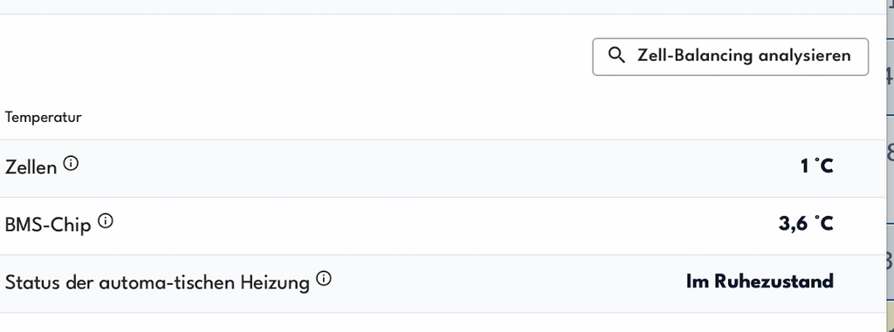Image resolution: width=894 pixels, height=332 pixels.
Task: Select the Zellen label text
Action: click(31, 167)
